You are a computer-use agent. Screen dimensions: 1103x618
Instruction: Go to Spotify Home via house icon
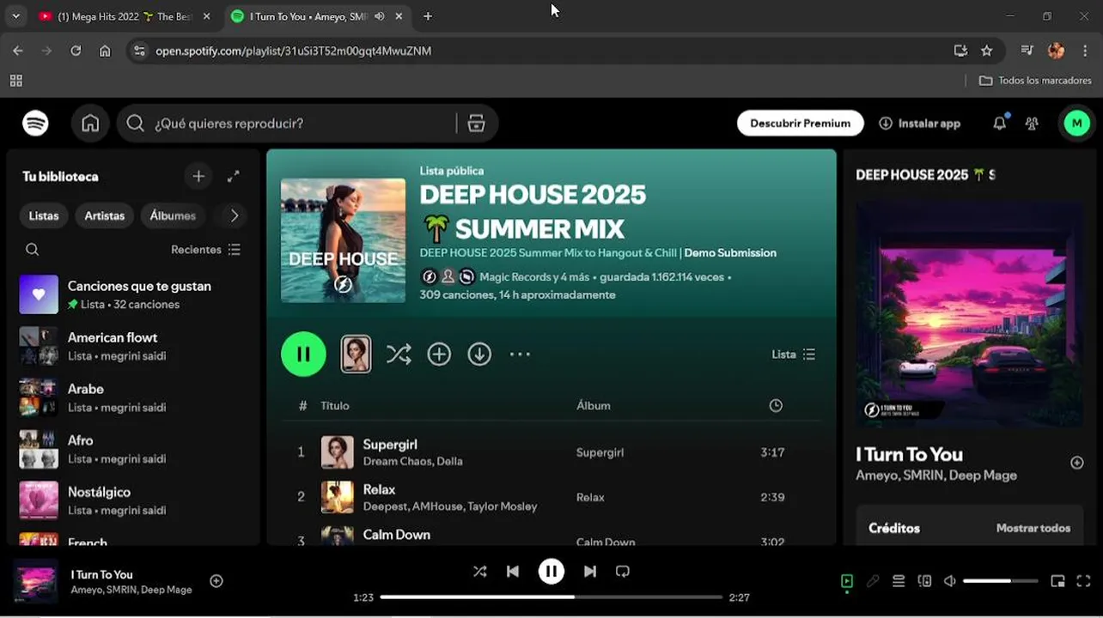click(x=90, y=124)
